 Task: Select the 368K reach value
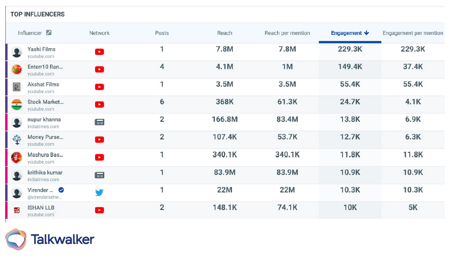point(225,102)
